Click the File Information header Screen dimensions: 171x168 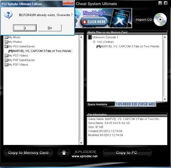tap(127, 115)
